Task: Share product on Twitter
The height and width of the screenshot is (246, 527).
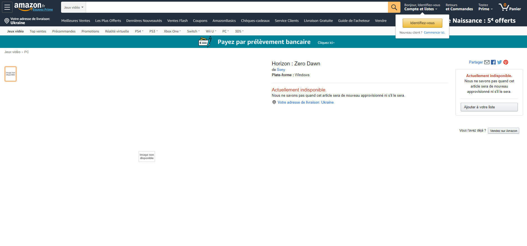Action: (x=500, y=62)
